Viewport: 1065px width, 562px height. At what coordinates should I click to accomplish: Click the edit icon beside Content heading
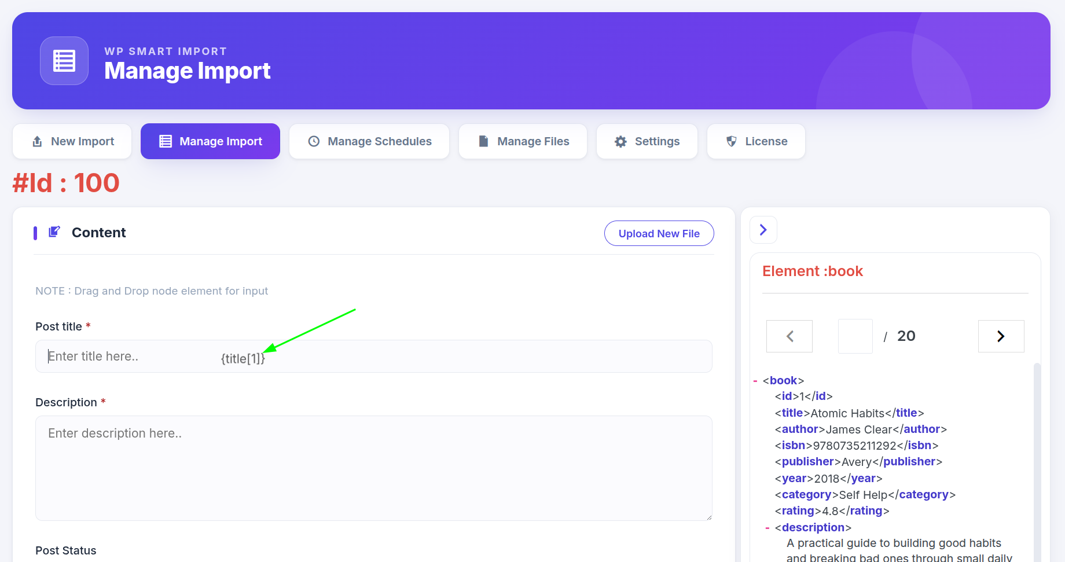(x=54, y=232)
